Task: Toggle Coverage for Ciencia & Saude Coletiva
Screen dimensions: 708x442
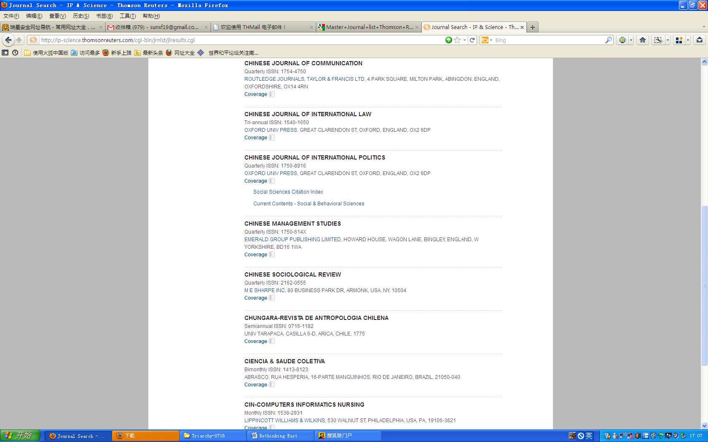Action: click(x=259, y=385)
